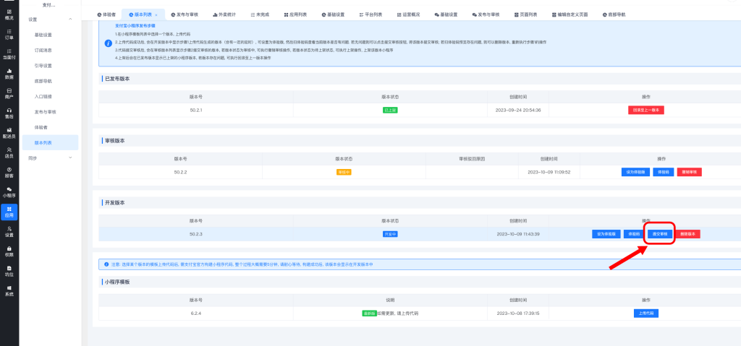
Task: Open the 系统 icon at sidebar bottom
Action: coord(9,290)
